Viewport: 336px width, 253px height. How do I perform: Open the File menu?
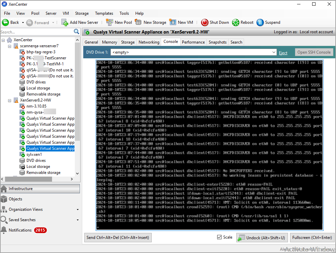[7, 13]
